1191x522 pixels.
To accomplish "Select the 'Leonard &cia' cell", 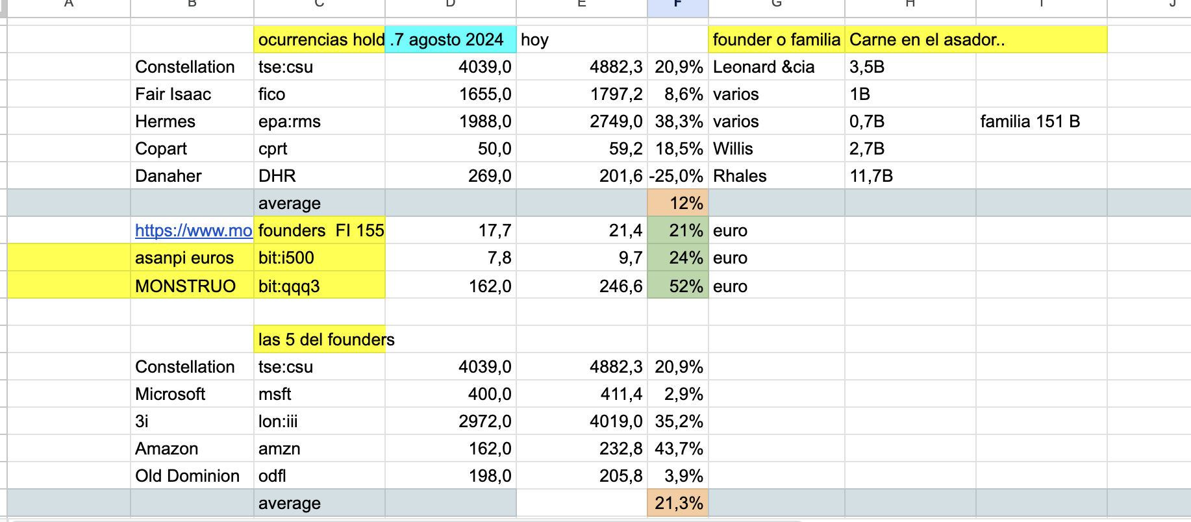I will [x=777, y=67].
